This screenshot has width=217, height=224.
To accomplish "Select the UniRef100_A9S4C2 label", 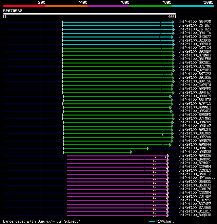I will pyautogui.click(x=195, y=111).
